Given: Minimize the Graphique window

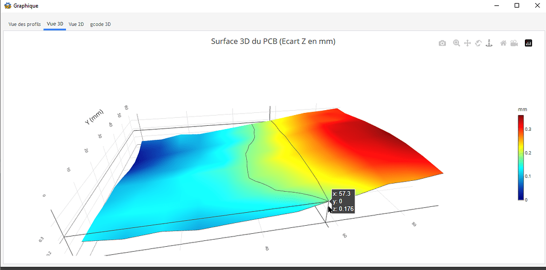Looking at the screenshot, I should point(497,5).
